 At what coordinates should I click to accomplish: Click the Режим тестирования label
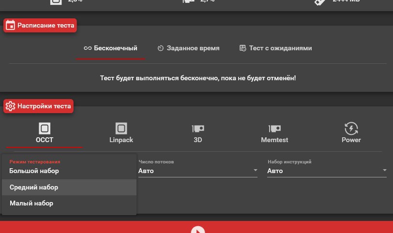35,161
